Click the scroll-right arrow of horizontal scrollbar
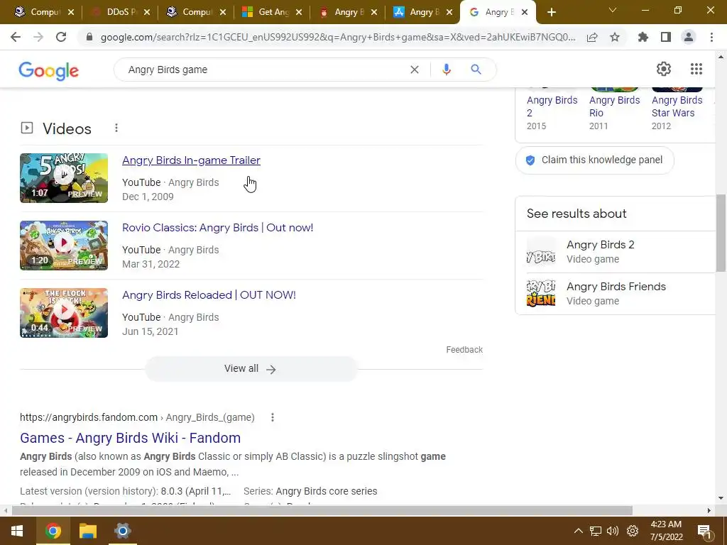Image resolution: width=727 pixels, height=545 pixels. coord(709,511)
